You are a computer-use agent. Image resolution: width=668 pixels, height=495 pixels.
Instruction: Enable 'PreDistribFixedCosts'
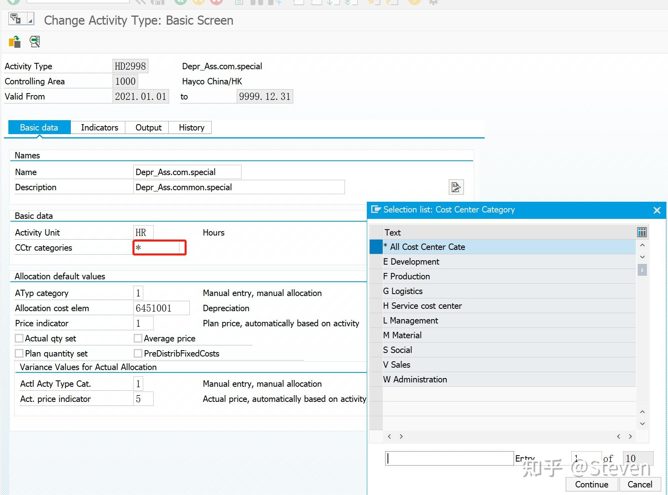click(138, 353)
